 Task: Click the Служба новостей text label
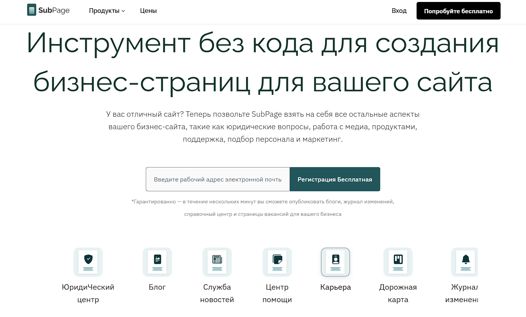[x=217, y=294]
